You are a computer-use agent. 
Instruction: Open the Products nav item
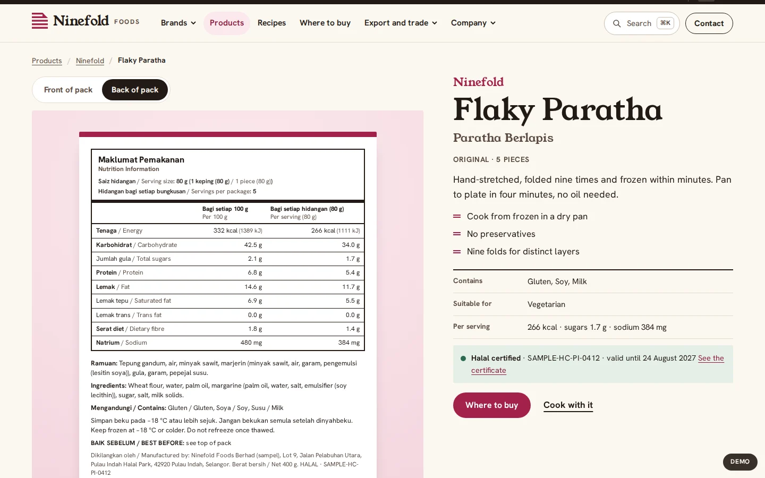(x=227, y=23)
